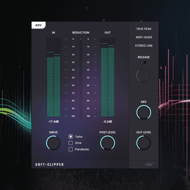Click the ADV tab
The width and height of the screenshot is (190, 190).
pos(39,25)
